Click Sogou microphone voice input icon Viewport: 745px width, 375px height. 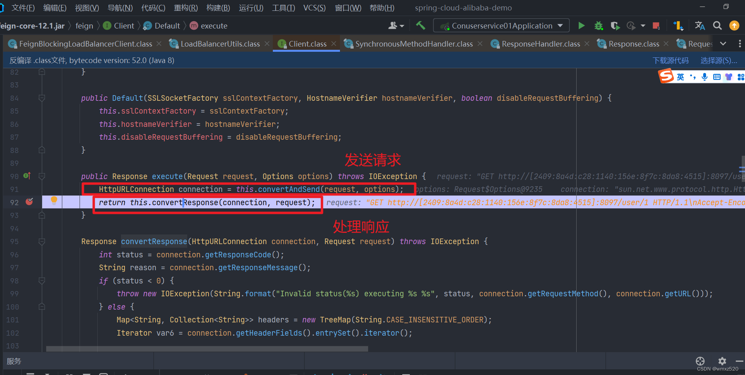coord(704,77)
